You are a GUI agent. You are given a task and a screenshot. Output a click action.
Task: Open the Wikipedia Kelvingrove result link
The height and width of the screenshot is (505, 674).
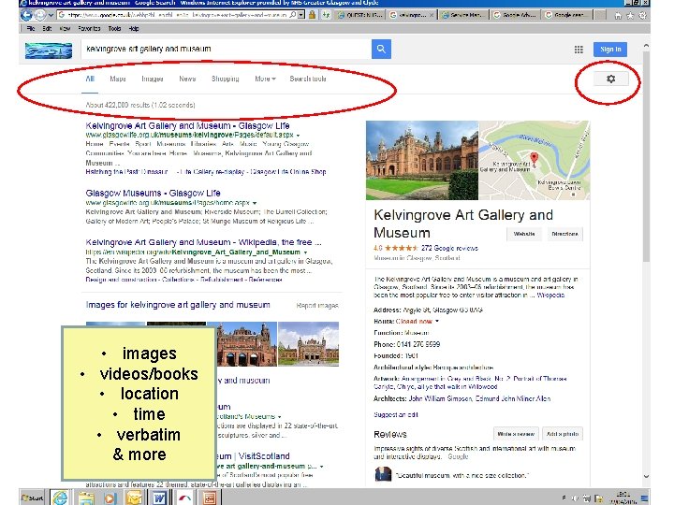(x=203, y=242)
